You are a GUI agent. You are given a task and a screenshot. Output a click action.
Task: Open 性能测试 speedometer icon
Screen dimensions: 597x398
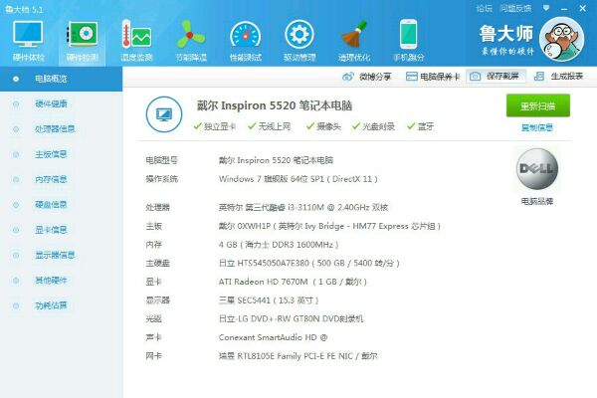(x=245, y=35)
